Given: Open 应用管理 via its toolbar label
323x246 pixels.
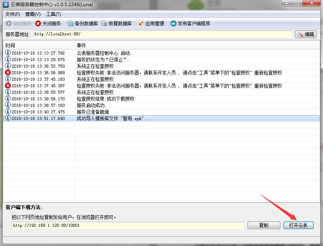Looking at the screenshot, I should coord(155,24).
